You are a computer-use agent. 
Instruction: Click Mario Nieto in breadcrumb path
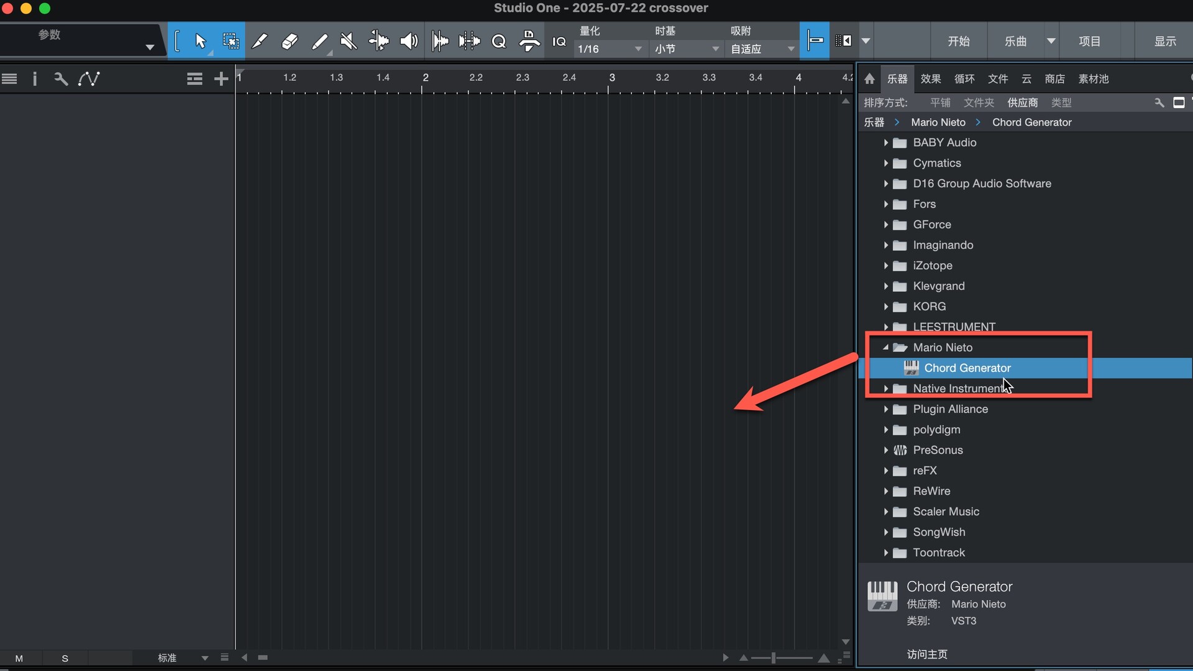[938, 122]
